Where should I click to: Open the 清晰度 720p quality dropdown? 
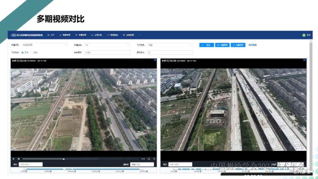(x=142, y=164)
